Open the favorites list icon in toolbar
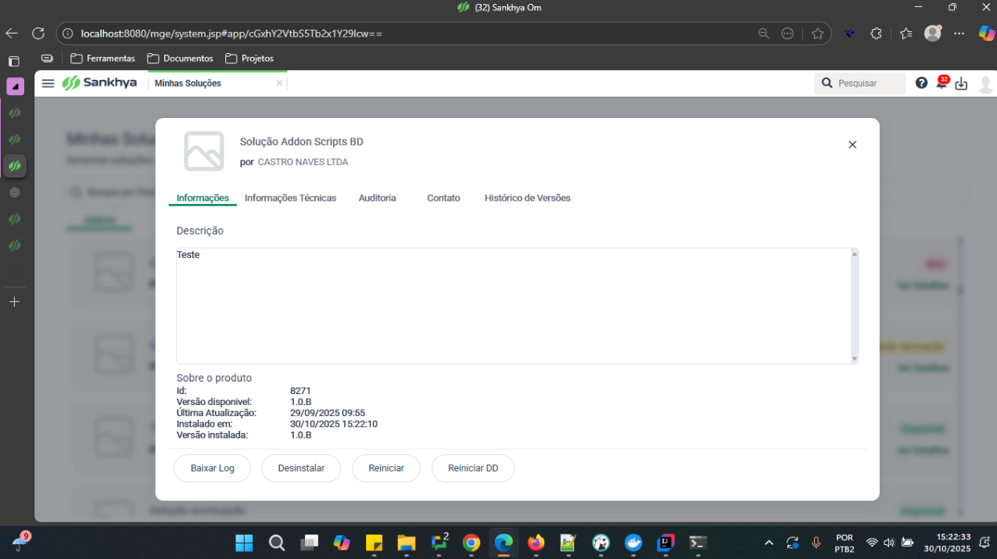This screenshot has width=997, height=559. click(x=906, y=34)
